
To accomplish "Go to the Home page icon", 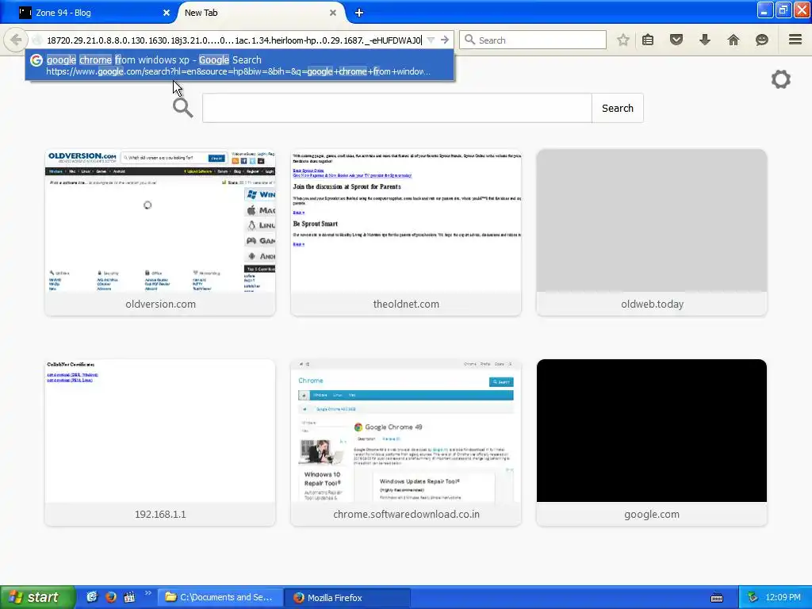I will pos(733,40).
